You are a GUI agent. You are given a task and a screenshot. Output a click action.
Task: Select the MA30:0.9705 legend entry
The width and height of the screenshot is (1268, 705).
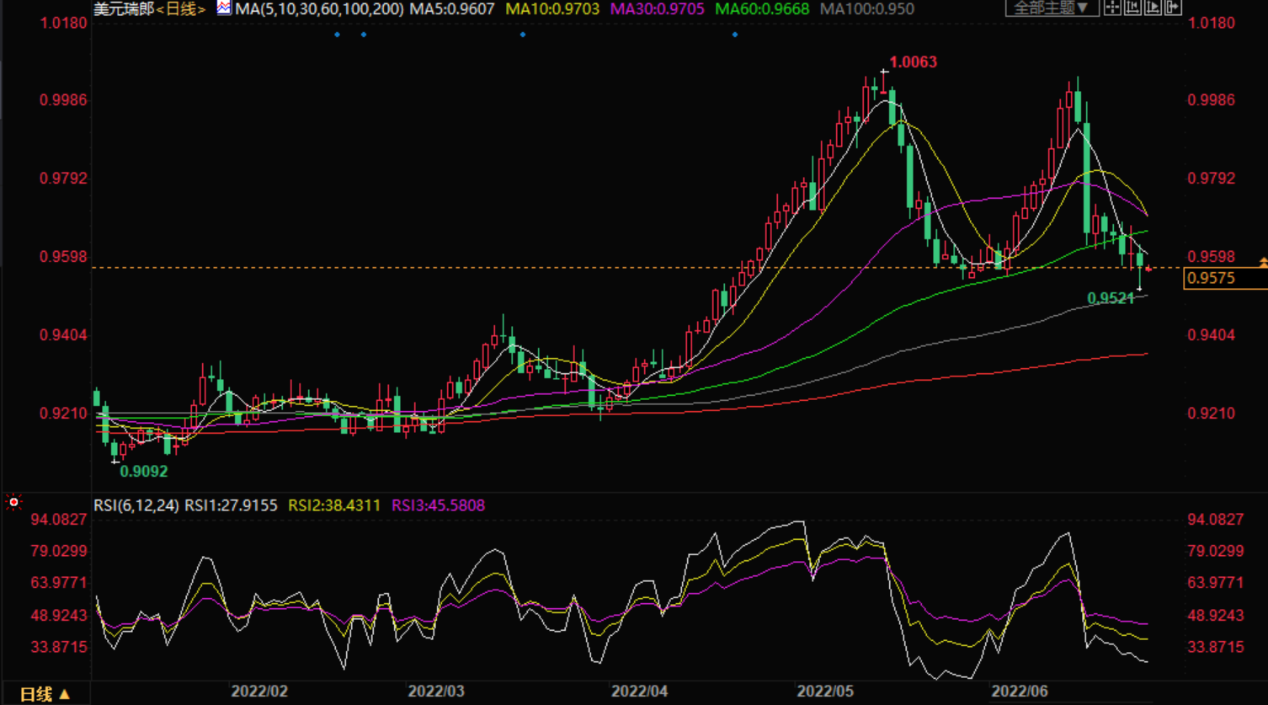click(x=657, y=9)
